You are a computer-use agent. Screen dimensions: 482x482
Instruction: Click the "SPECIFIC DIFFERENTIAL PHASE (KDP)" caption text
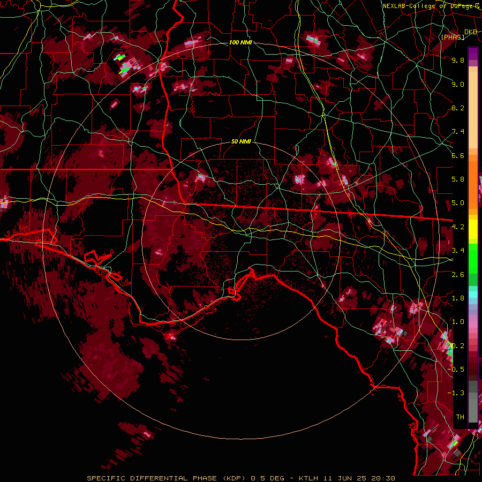(x=166, y=478)
